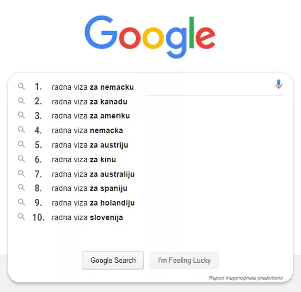Image resolution: width=301 pixels, height=292 pixels.
Task: Pick the 'radna viza za ameriku' suggestion
Action: (x=90, y=116)
